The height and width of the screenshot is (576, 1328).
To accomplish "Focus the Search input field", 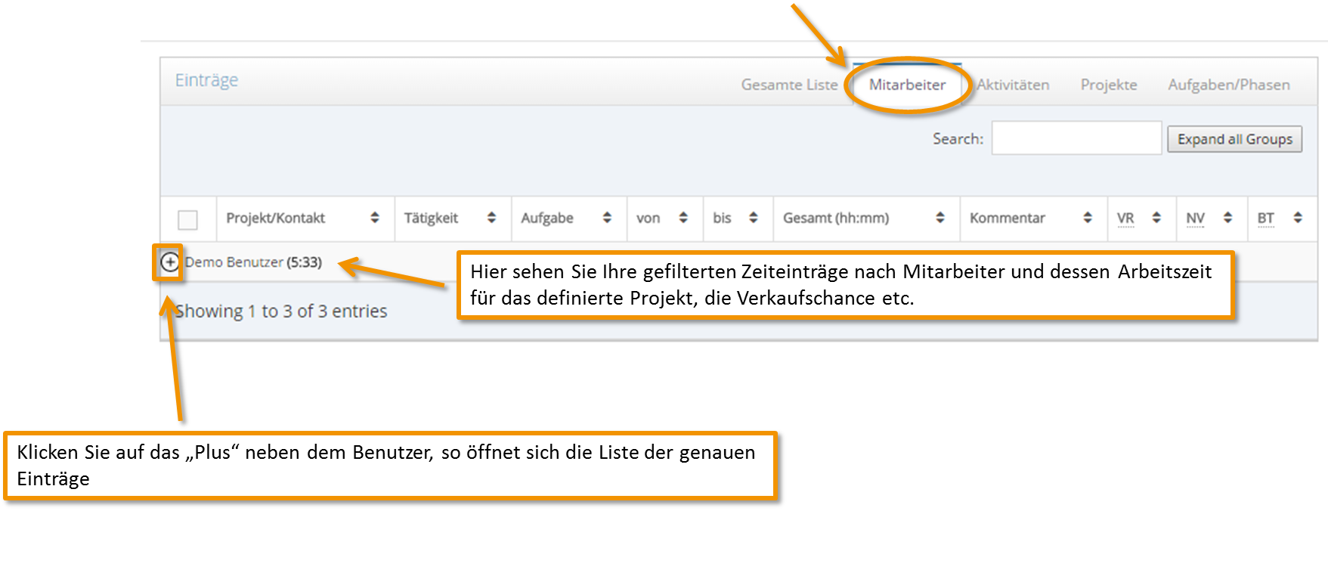I will (1076, 138).
